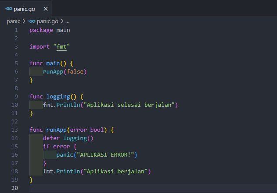277x193 pixels.
Task: Click the Go icon in breadcrumb
Action: [x=32, y=21]
